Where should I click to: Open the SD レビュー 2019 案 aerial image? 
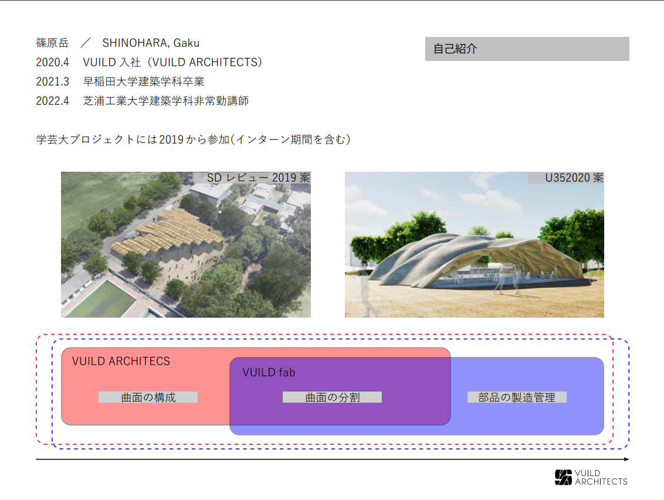[x=186, y=244]
